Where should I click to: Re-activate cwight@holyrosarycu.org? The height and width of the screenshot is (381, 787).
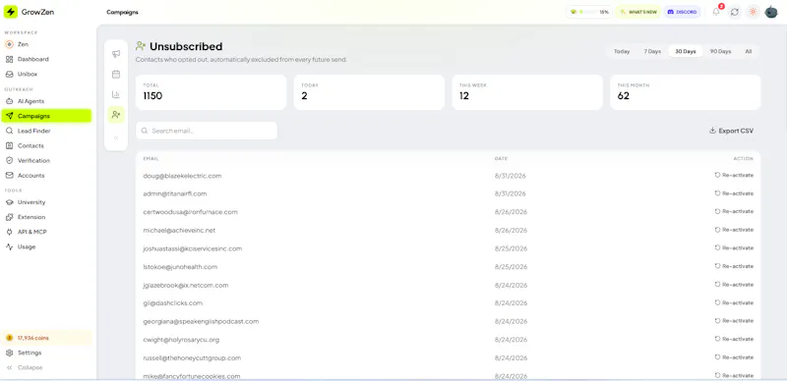point(734,340)
